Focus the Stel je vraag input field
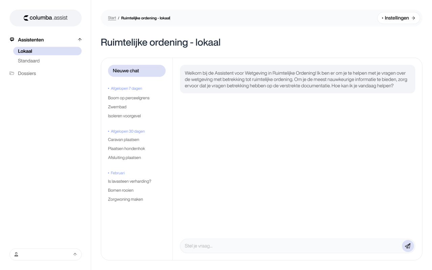 point(290,246)
